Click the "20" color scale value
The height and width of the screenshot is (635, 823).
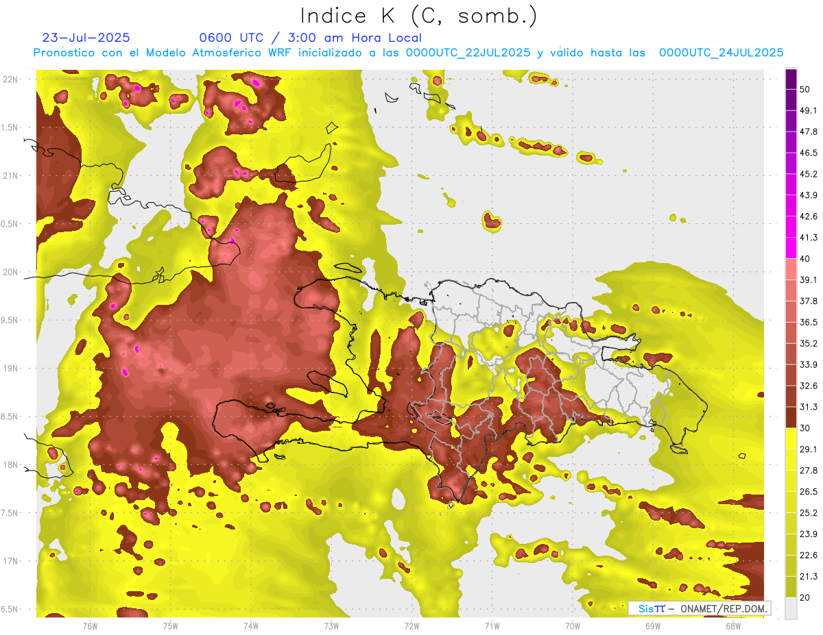pos(805,598)
